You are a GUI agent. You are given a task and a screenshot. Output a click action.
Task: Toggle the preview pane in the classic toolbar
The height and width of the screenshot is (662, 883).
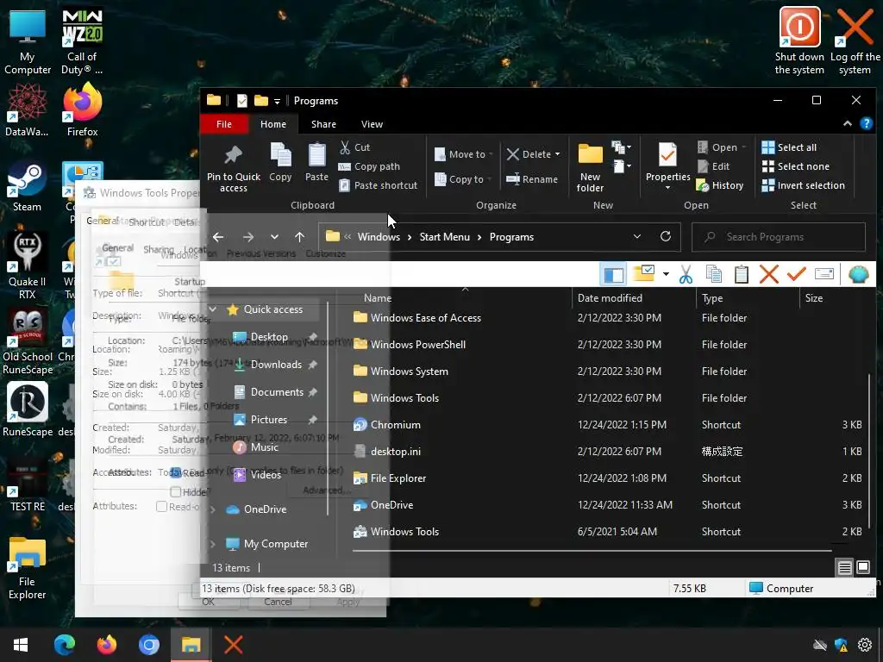point(614,275)
